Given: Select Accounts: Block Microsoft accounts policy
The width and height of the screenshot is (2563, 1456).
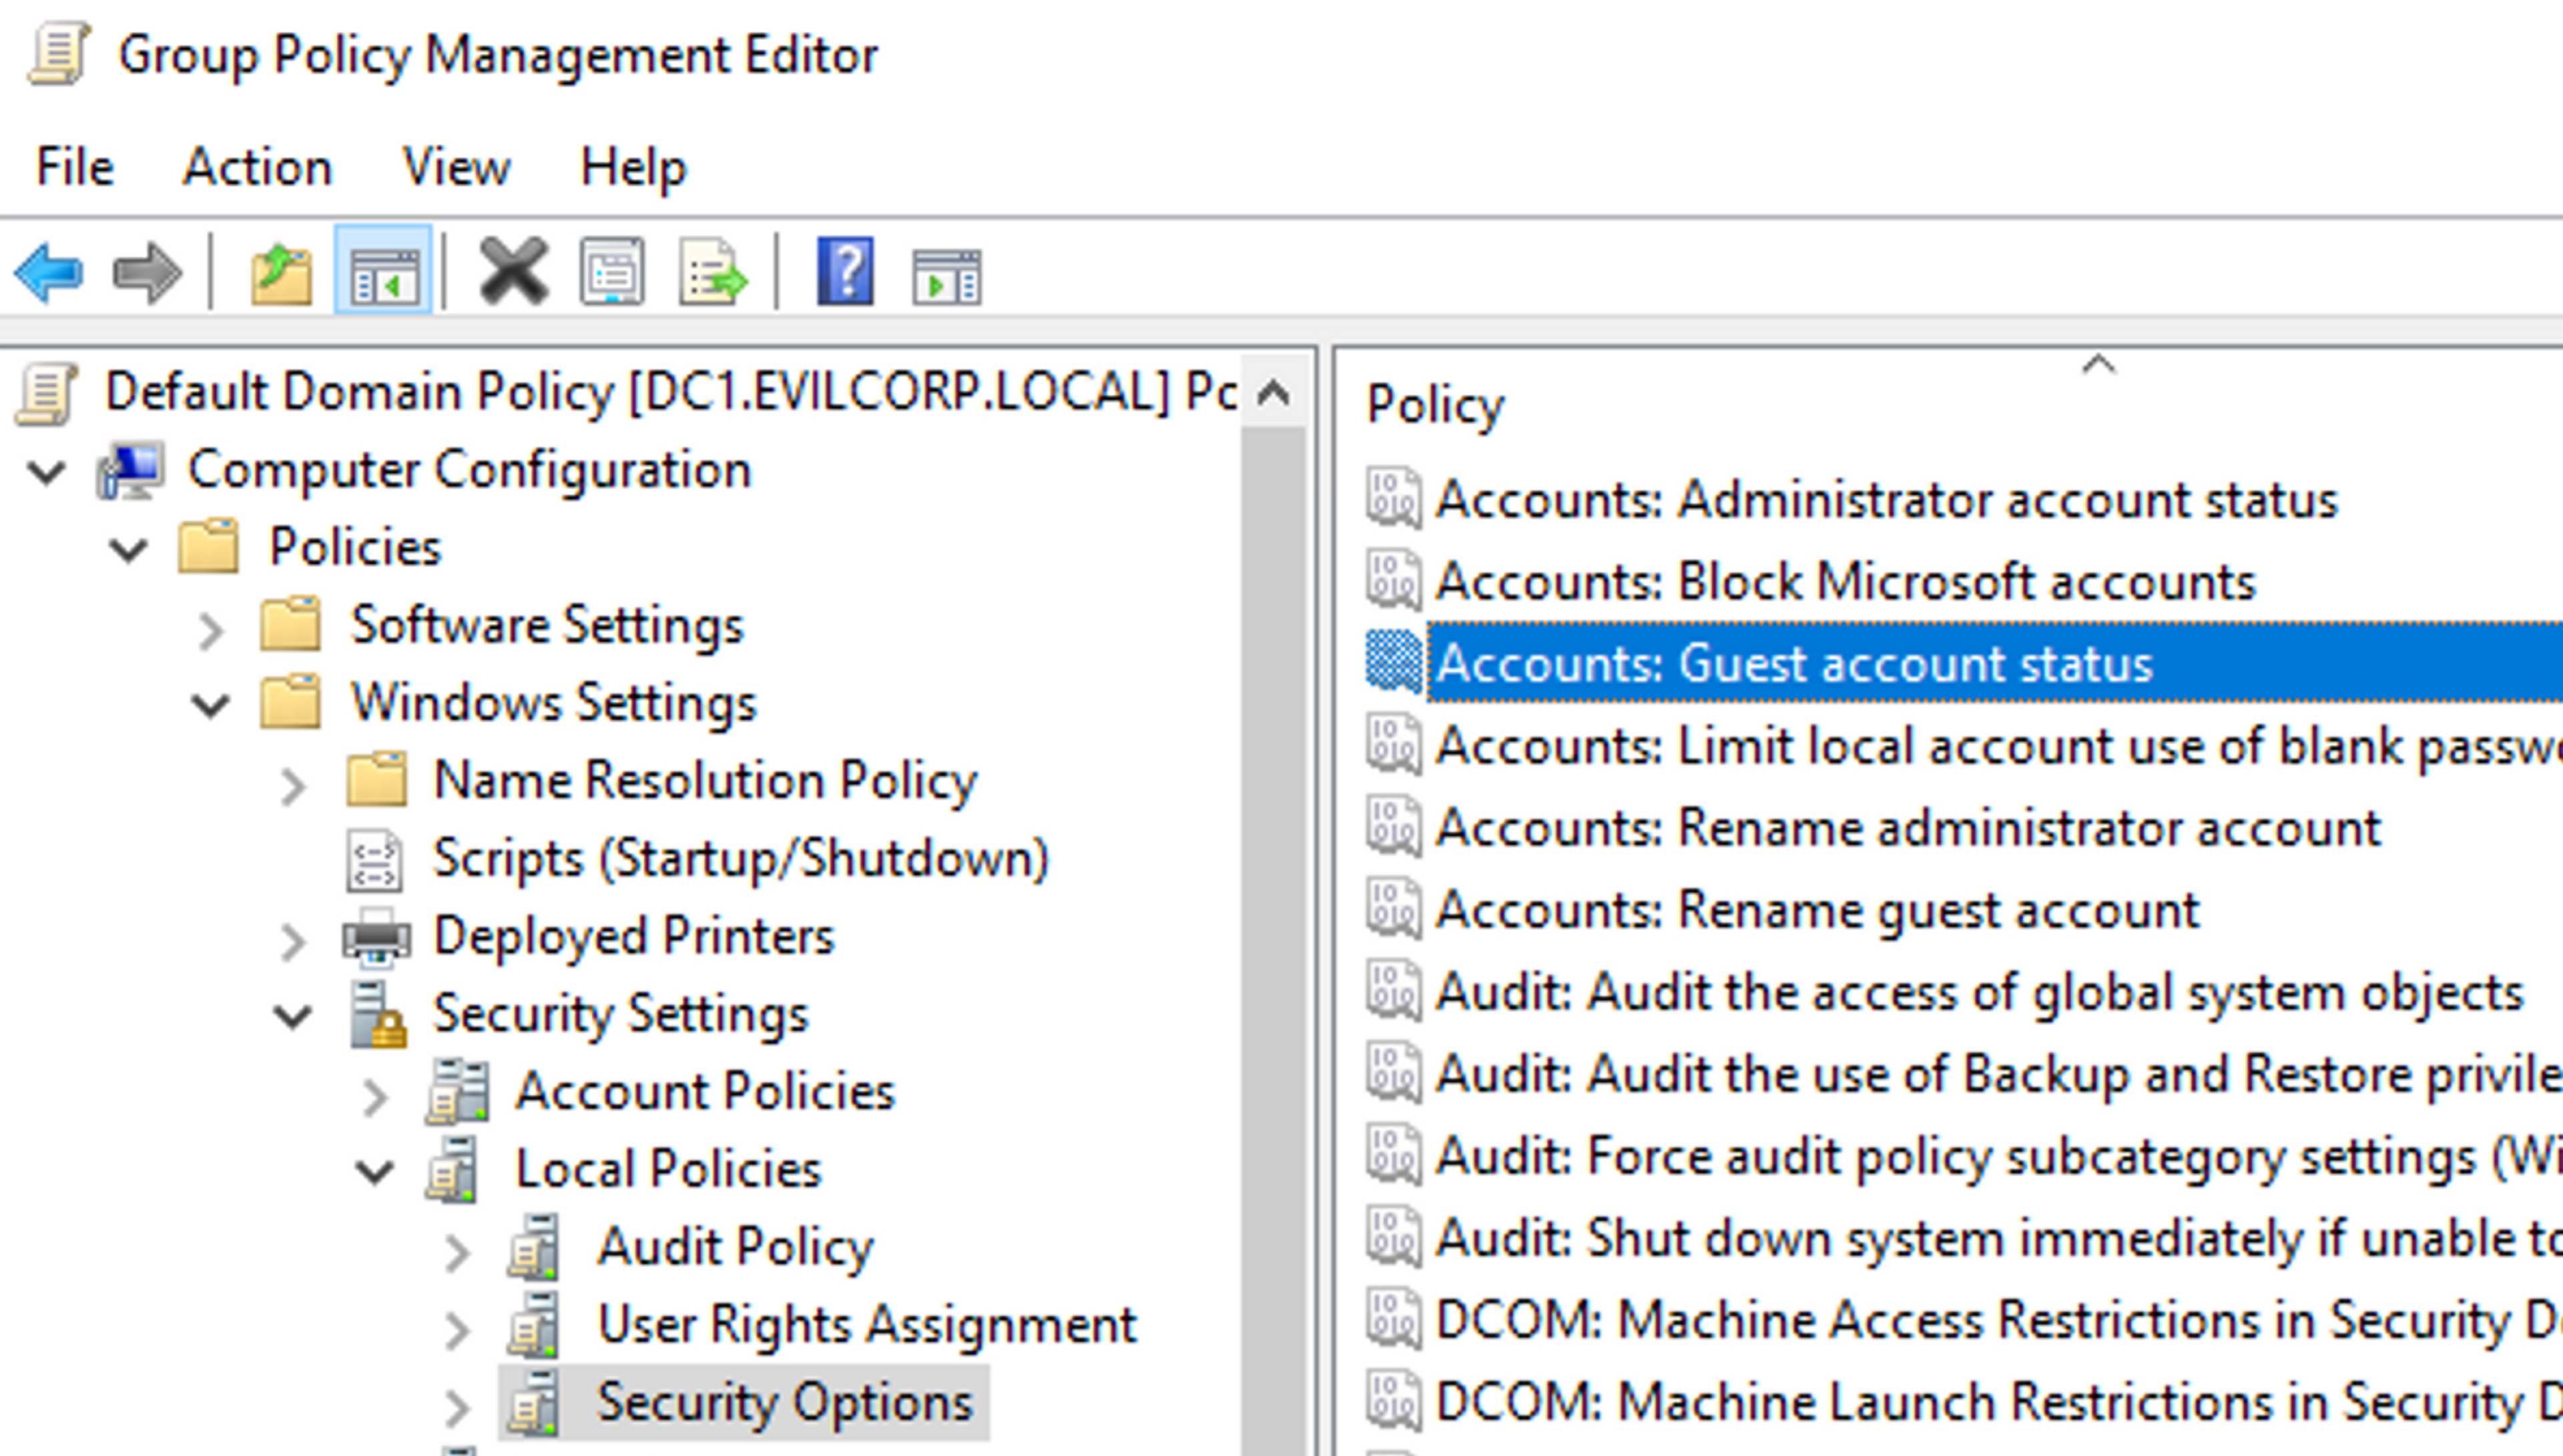Looking at the screenshot, I should click(x=1844, y=582).
